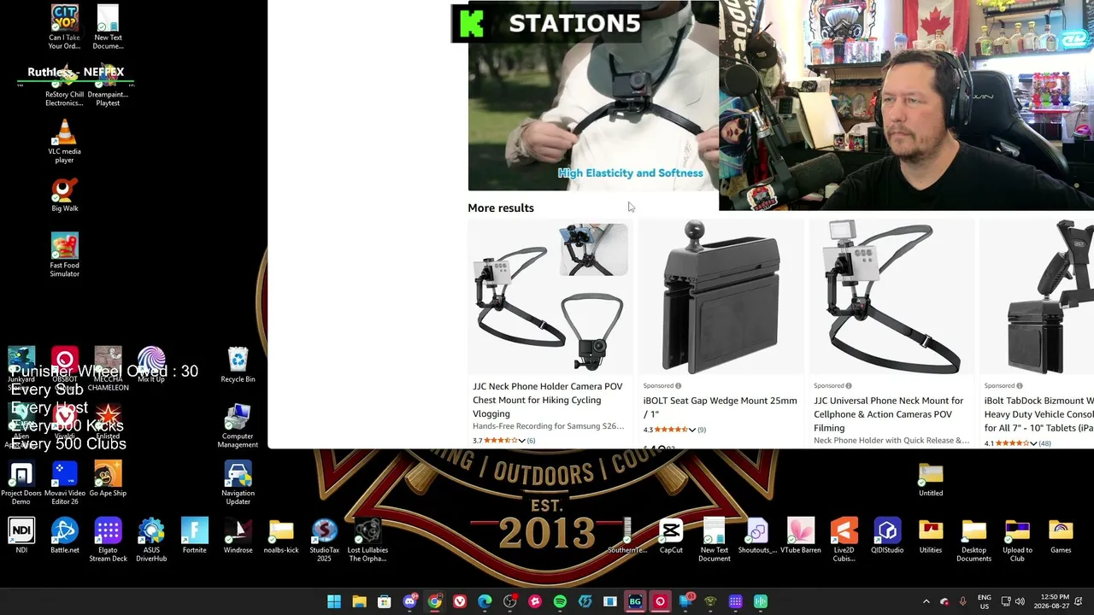Viewport: 1094px width, 615px height.
Task: Select the MECCHA CHAMELEON desktop icon
Action: tap(108, 369)
